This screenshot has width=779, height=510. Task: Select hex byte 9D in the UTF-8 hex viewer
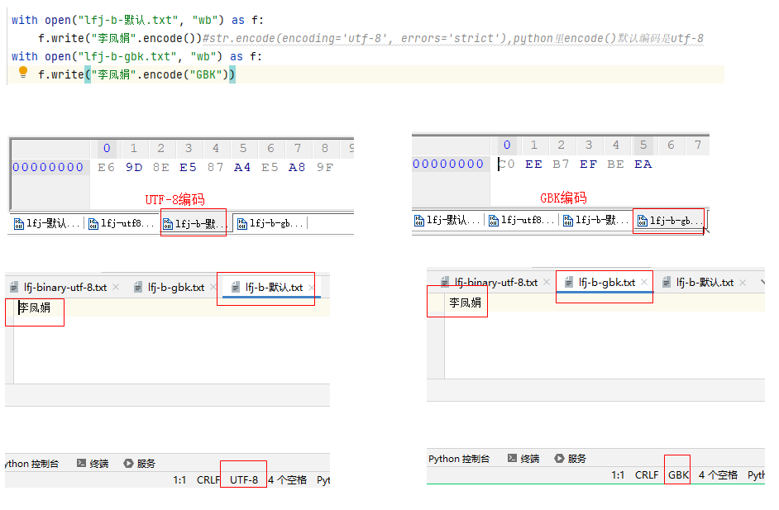(134, 167)
